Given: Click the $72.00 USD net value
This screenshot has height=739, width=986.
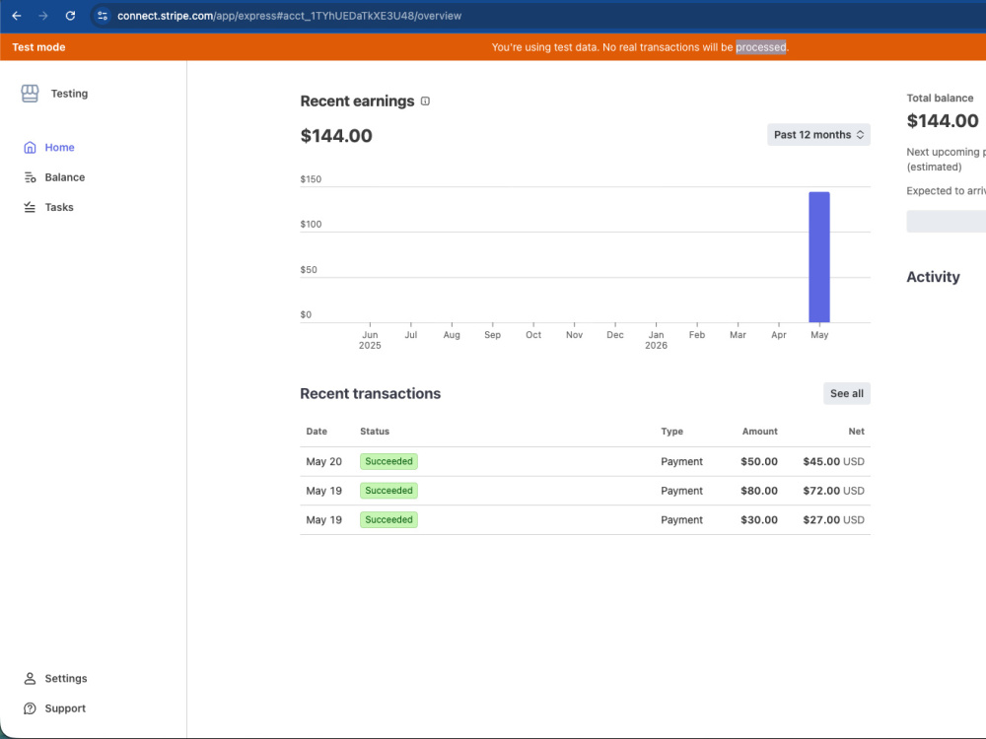Looking at the screenshot, I should point(833,491).
